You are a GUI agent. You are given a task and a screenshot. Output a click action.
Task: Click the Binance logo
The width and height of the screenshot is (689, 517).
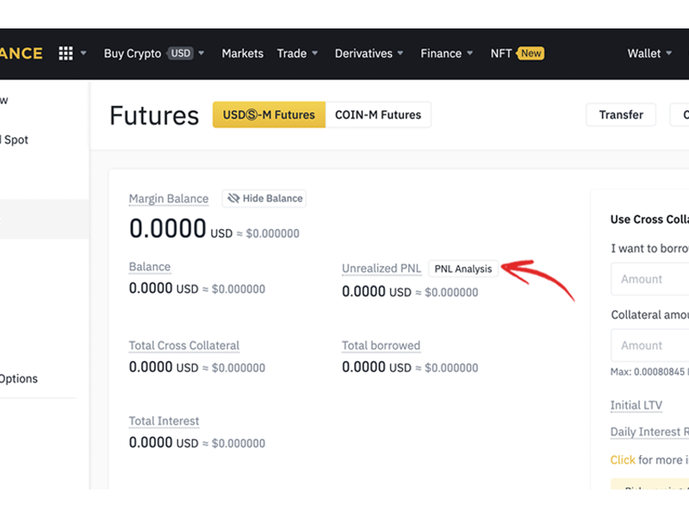tap(21, 53)
